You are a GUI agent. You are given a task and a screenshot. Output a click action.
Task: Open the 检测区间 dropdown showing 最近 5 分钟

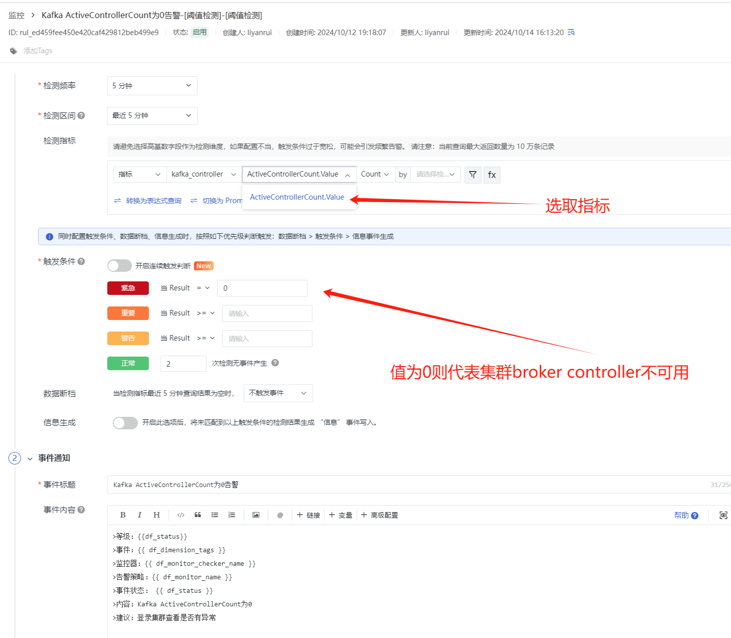coord(152,115)
